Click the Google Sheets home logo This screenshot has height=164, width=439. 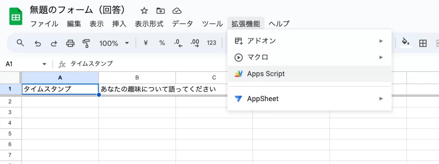tap(16, 17)
